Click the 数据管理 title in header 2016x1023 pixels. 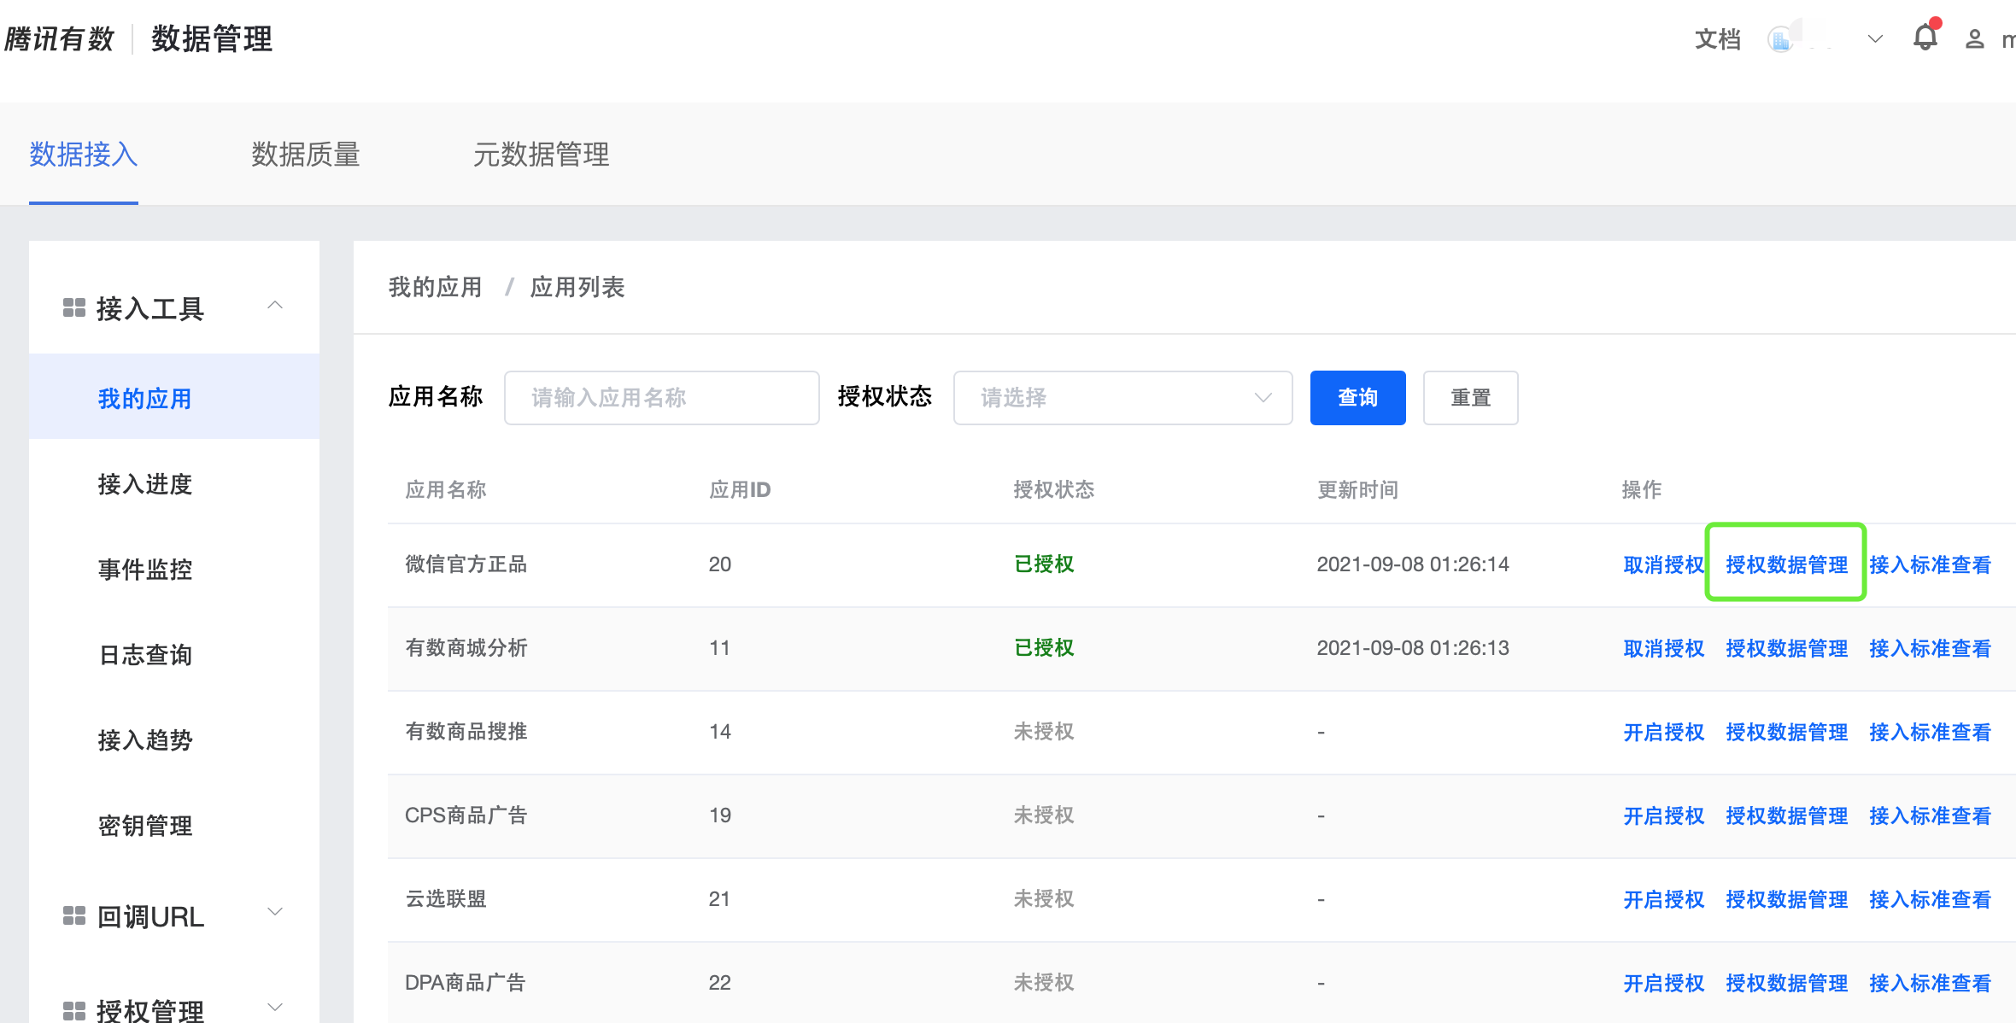212,39
